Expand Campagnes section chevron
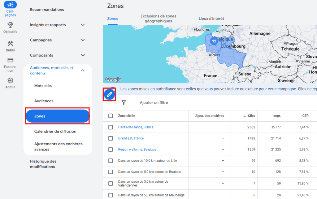Viewport: 317px width, 199px height. [83, 40]
